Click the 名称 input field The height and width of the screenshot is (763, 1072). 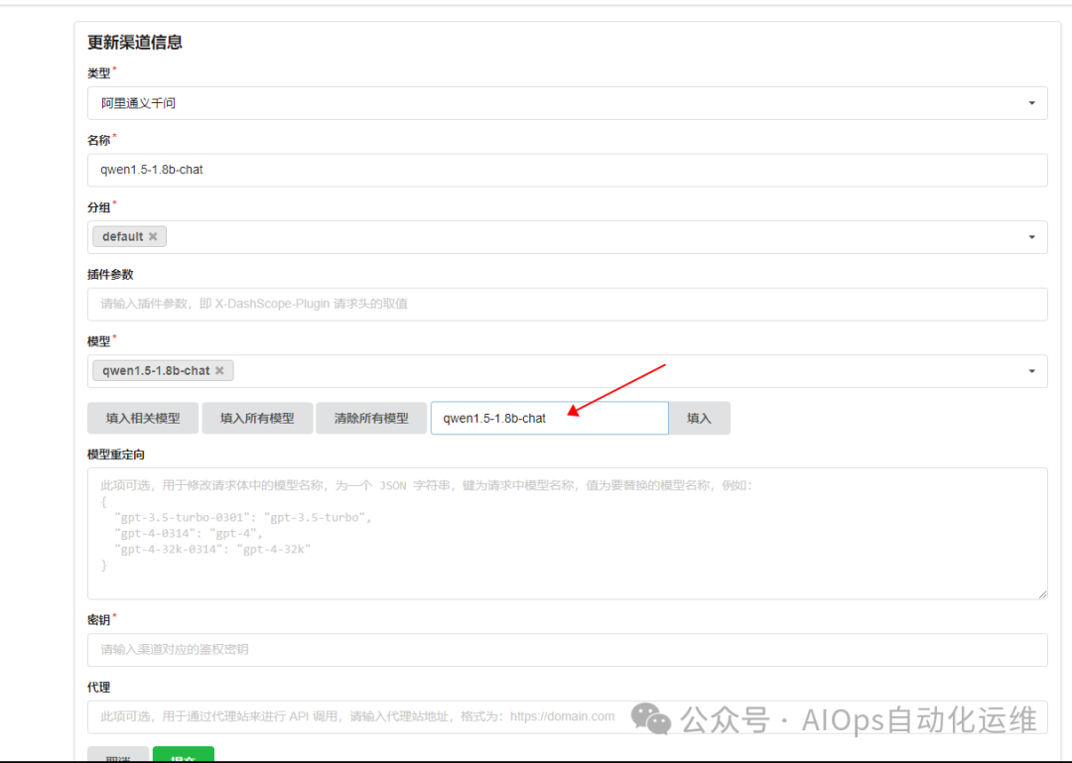click(568, 171)
